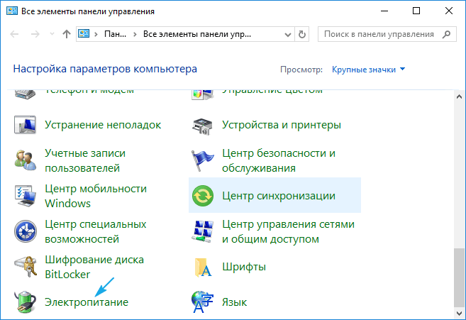
Task: Click the Шифрование диска BitLocker icon
Action: click(x=26, y=267)
